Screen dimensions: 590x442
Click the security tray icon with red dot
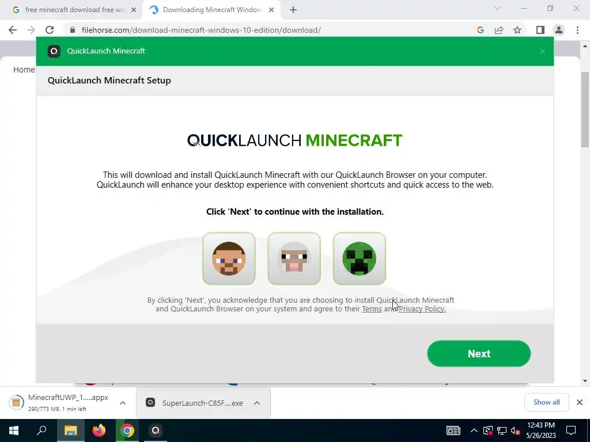(x=488, y=430)
